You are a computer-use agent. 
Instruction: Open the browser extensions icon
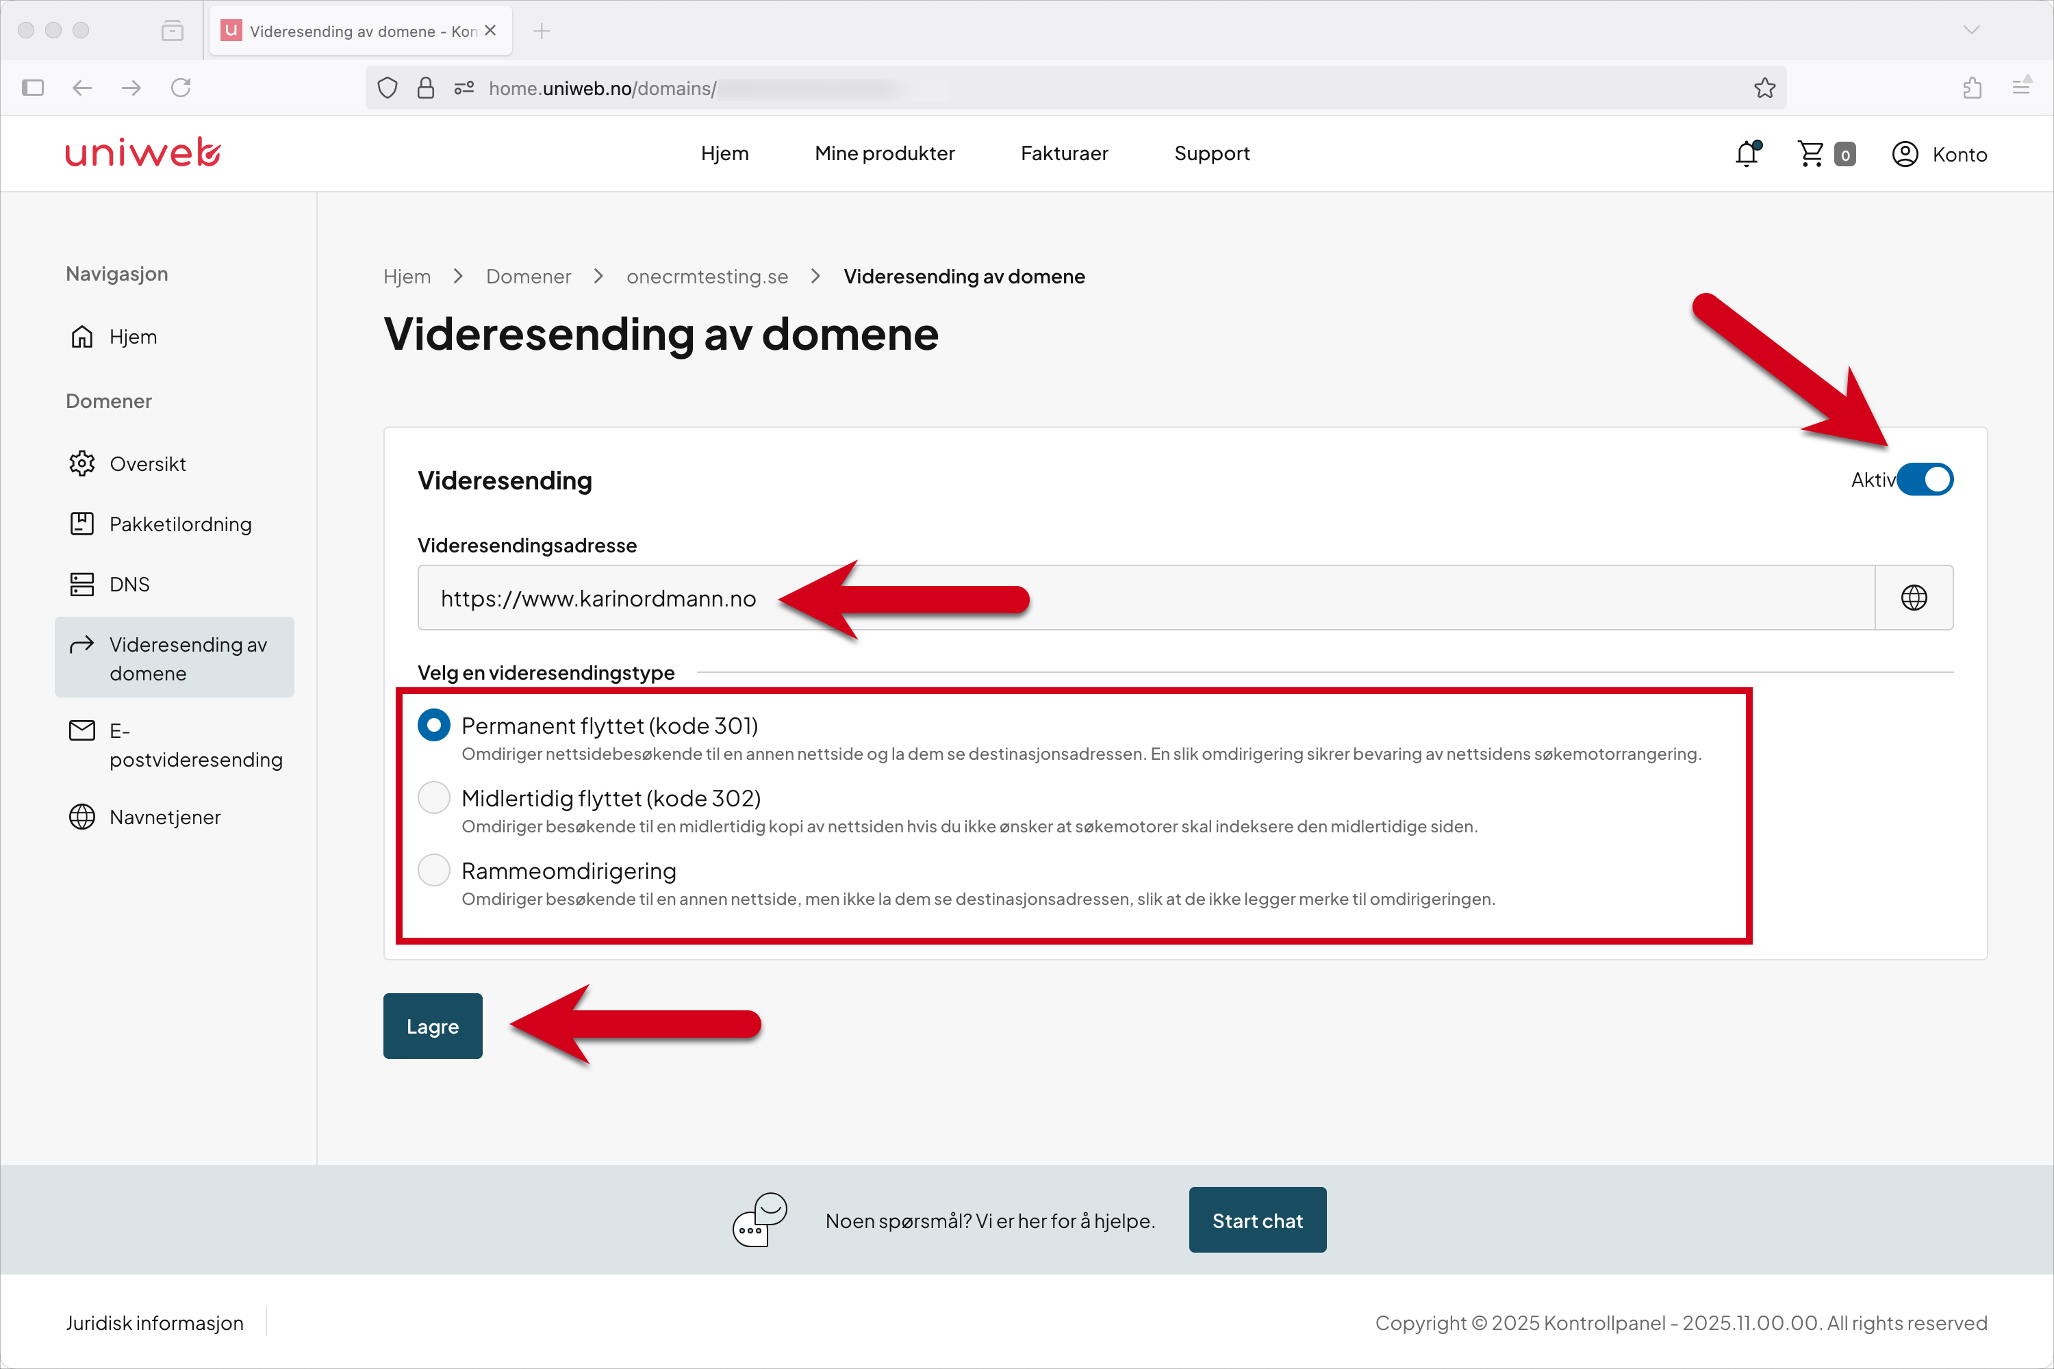point(1972,88)
